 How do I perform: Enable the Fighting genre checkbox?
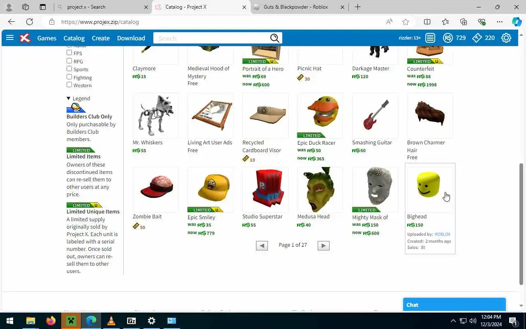tap(69, 77)
